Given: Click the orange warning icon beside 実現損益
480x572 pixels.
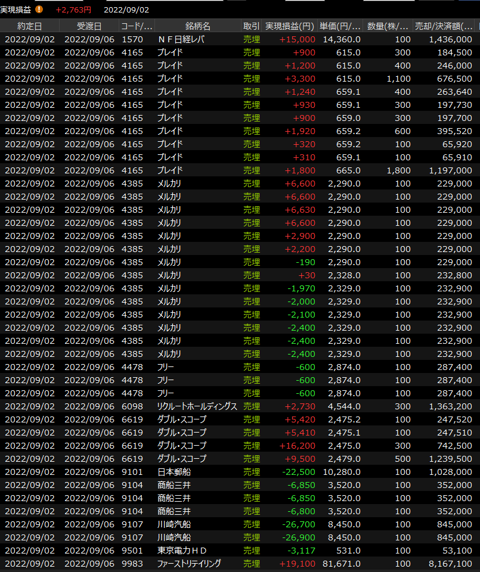Looking at the screenshot, I should tap(39, 10).
